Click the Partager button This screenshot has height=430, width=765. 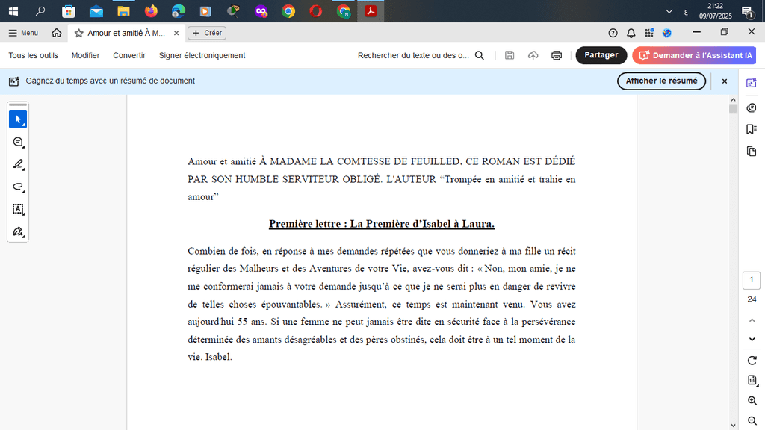click(601, 55)
